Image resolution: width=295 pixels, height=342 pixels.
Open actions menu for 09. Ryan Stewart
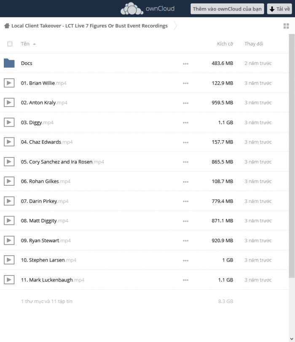(x=186, y=241)
